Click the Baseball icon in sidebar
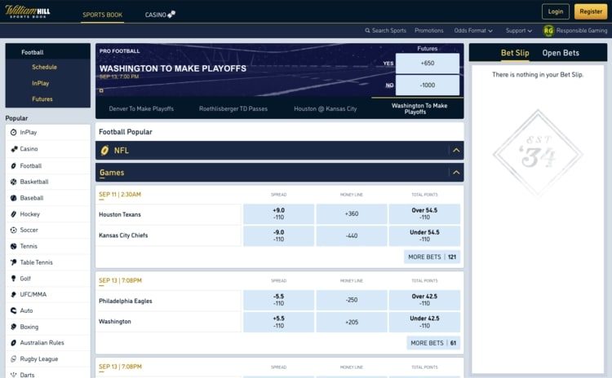612x378 pixels. tap(13, 198)
